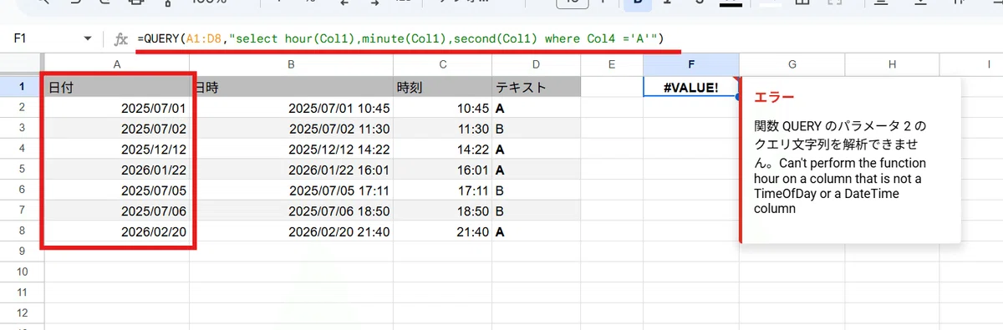
Task: Select row 9 header
Action: coord(22,251)
